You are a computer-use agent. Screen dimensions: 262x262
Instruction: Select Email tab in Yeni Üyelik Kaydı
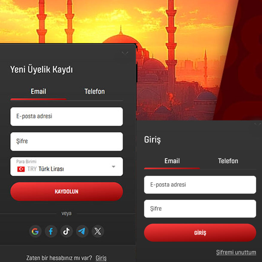tap(38, 92)
